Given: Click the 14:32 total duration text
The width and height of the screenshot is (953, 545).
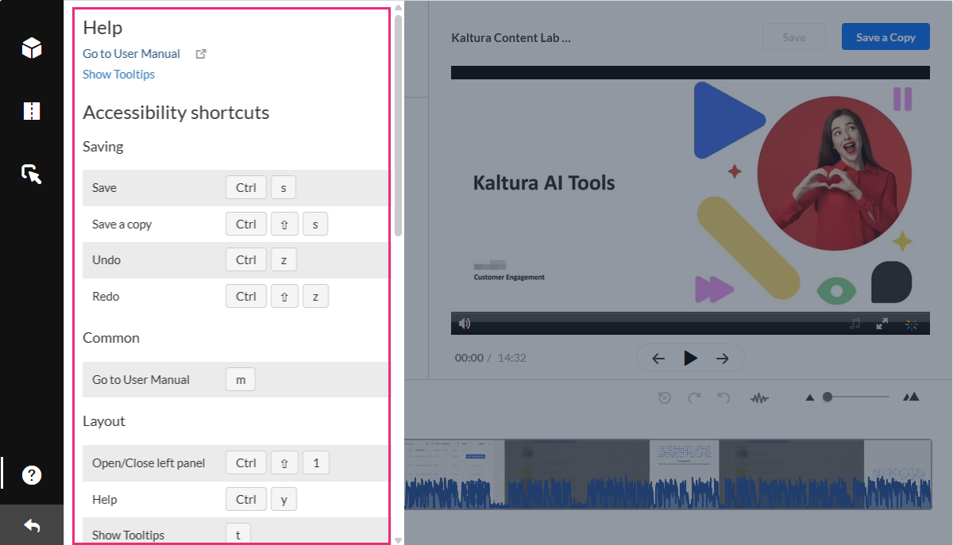Looking at the screenshot, I should tap(511, 358).
